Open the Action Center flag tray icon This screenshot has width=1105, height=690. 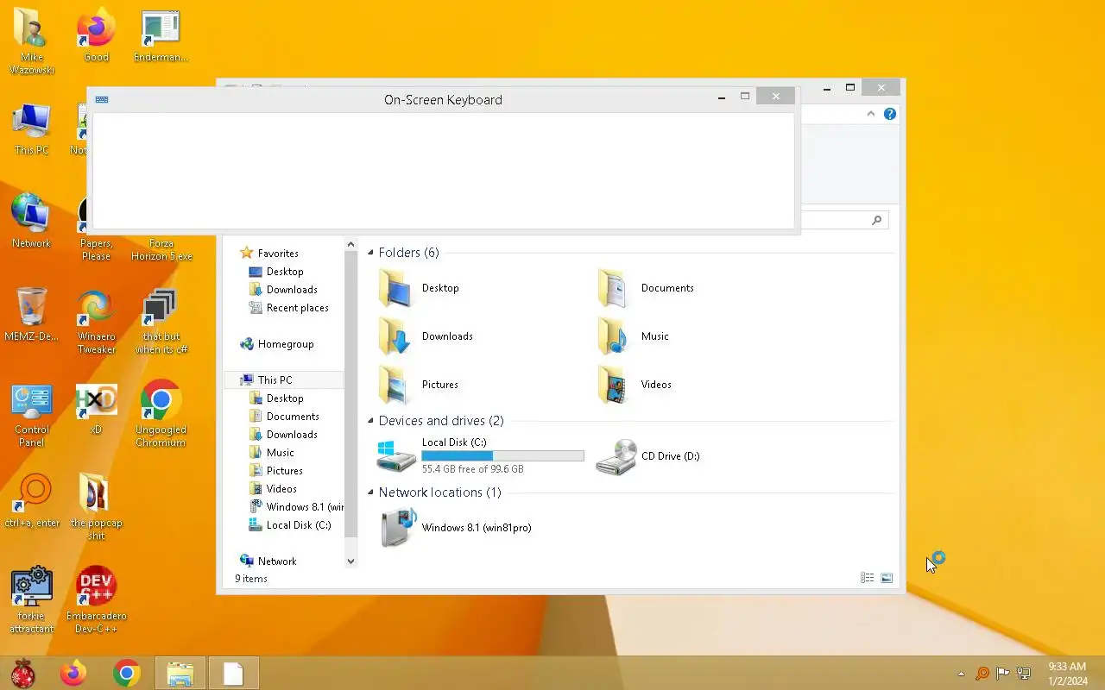click(x=1003, y=674)
